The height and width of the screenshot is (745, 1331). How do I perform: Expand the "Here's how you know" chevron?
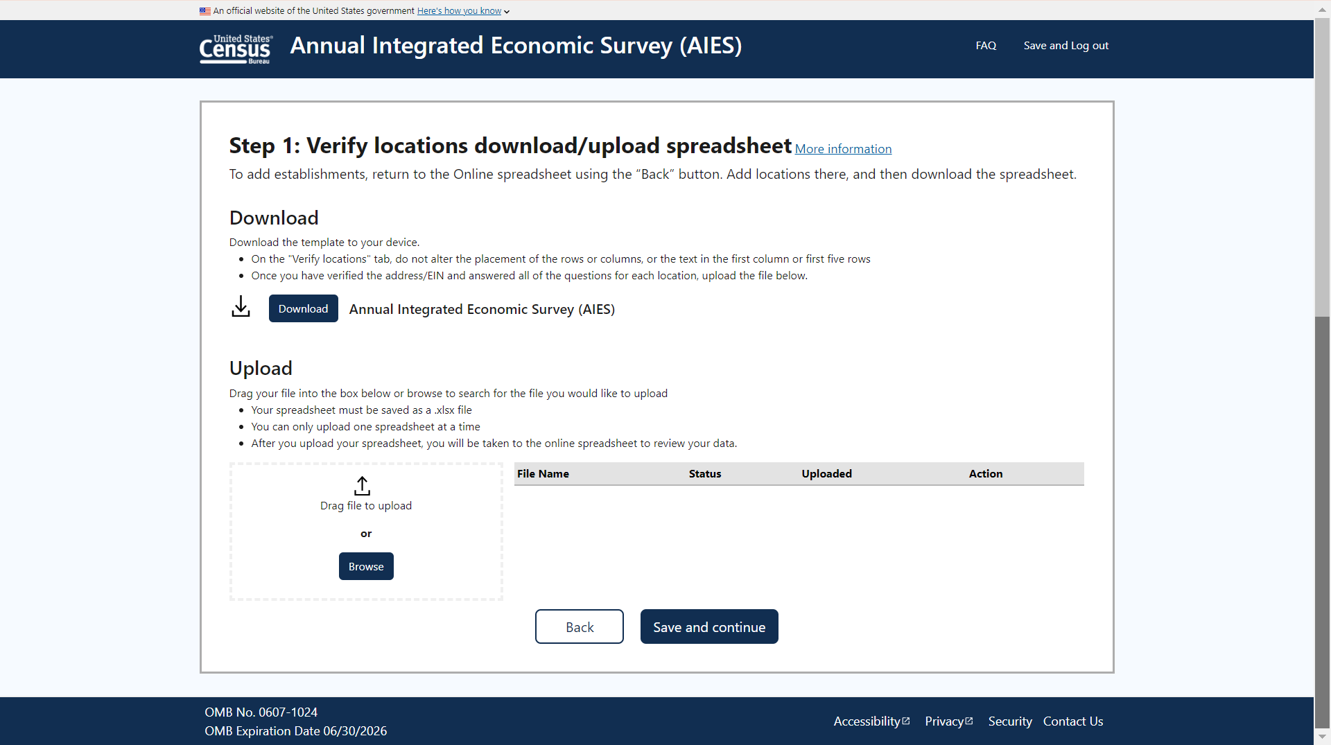[507, 12]
